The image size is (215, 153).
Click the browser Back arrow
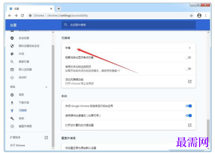10,16
